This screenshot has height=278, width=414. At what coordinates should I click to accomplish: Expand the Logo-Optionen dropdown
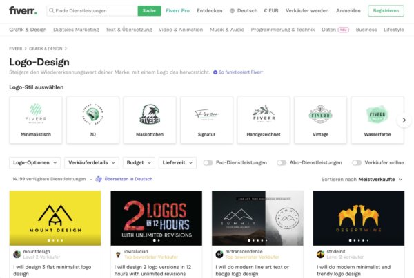[35, 163]
